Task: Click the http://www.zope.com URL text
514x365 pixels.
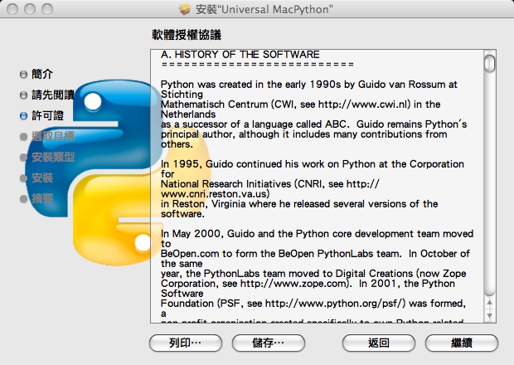Action: [293, 284]
